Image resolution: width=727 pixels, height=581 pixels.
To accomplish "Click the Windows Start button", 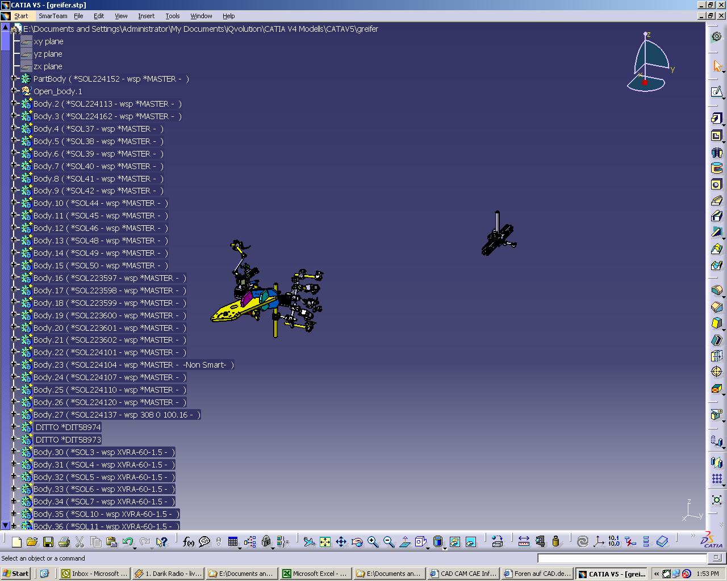I will tap(15, 573).
